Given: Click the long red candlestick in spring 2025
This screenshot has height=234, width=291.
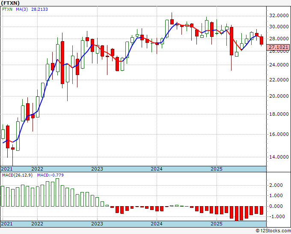Looking at the screenshot, I should (232, 41).
